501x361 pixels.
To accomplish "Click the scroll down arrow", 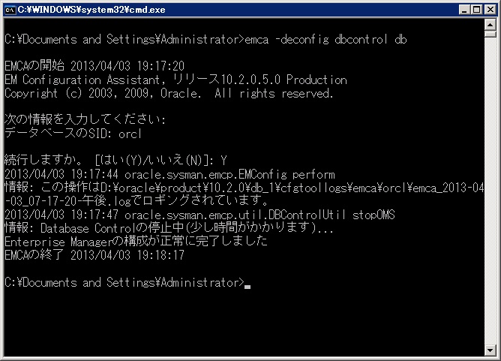I will pyautogui.click(x=491, y=350).
